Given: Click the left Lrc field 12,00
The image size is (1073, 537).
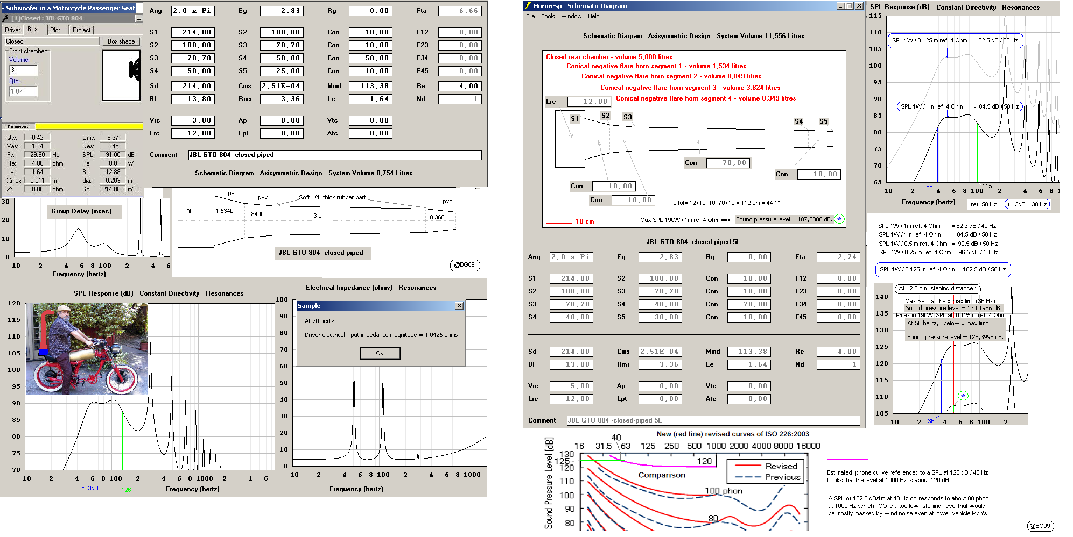Looking at the screenshot, I should click(x=193, y=133).
